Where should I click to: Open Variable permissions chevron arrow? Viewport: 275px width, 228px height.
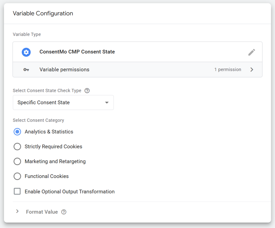[252, 70]
